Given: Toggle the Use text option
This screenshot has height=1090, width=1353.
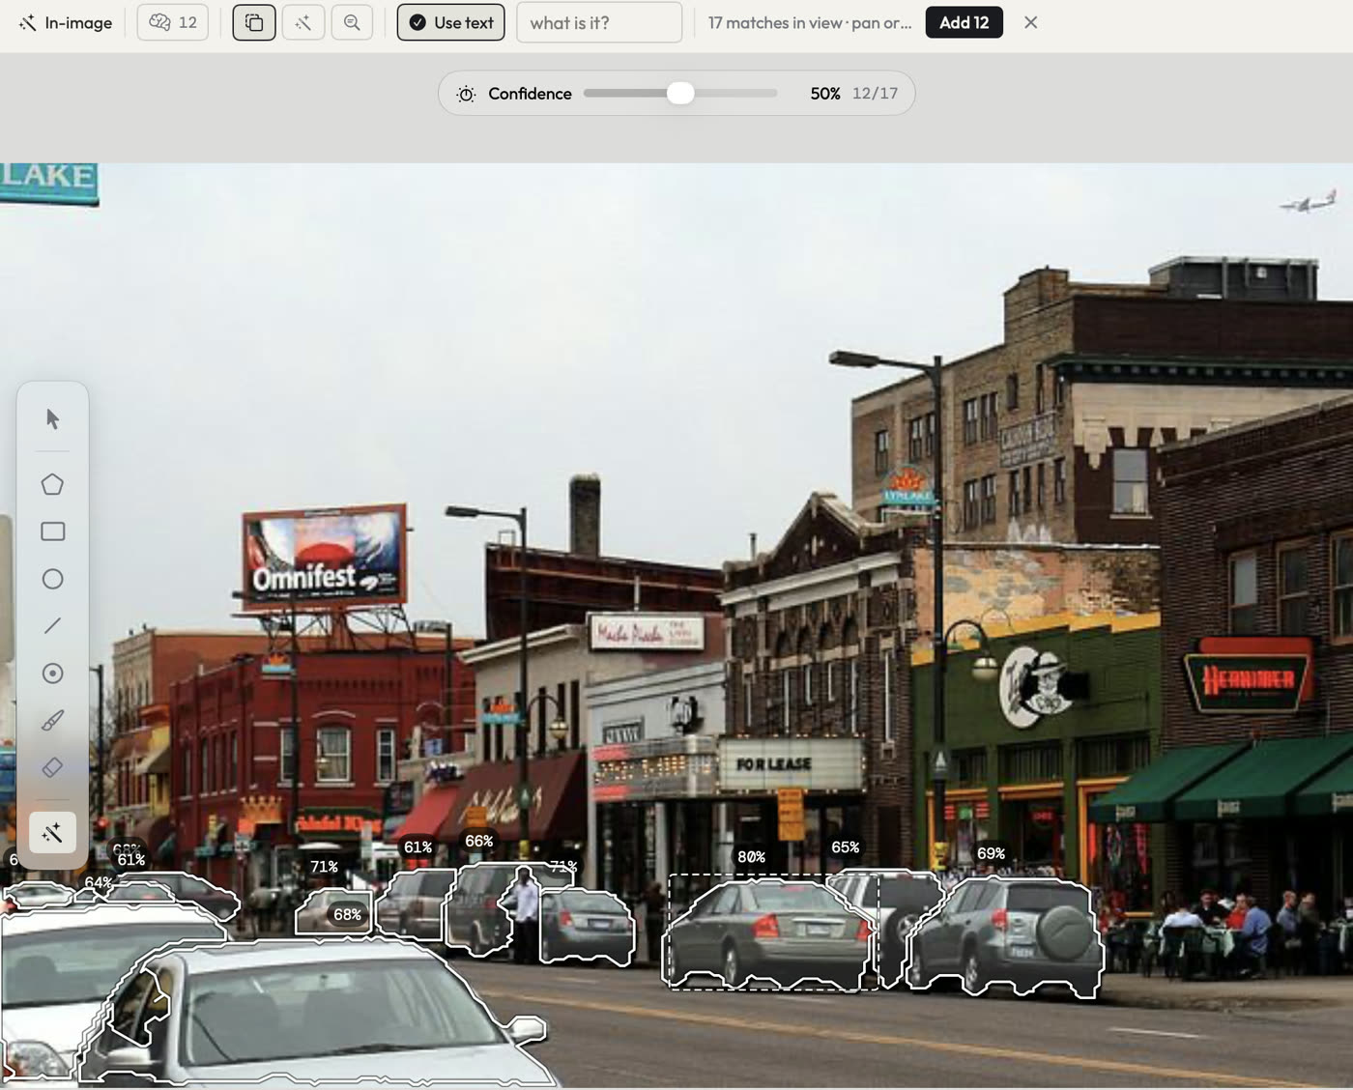Looking at the screenshot, I should tap(450, 22).
